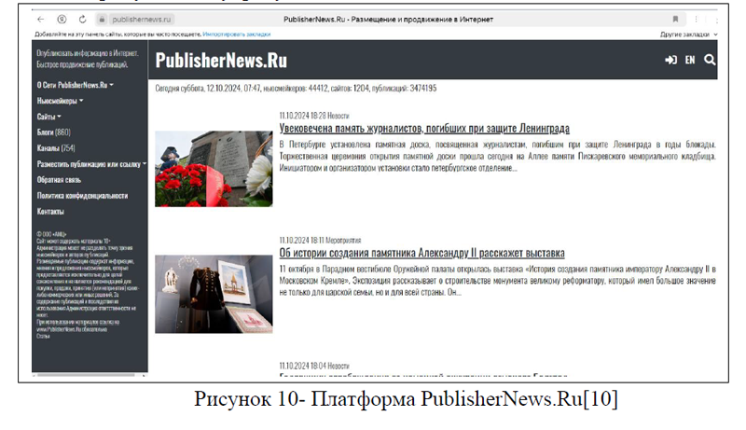
Task: Click the Alexander II exhibition summary text
Action: coord(497,281)
